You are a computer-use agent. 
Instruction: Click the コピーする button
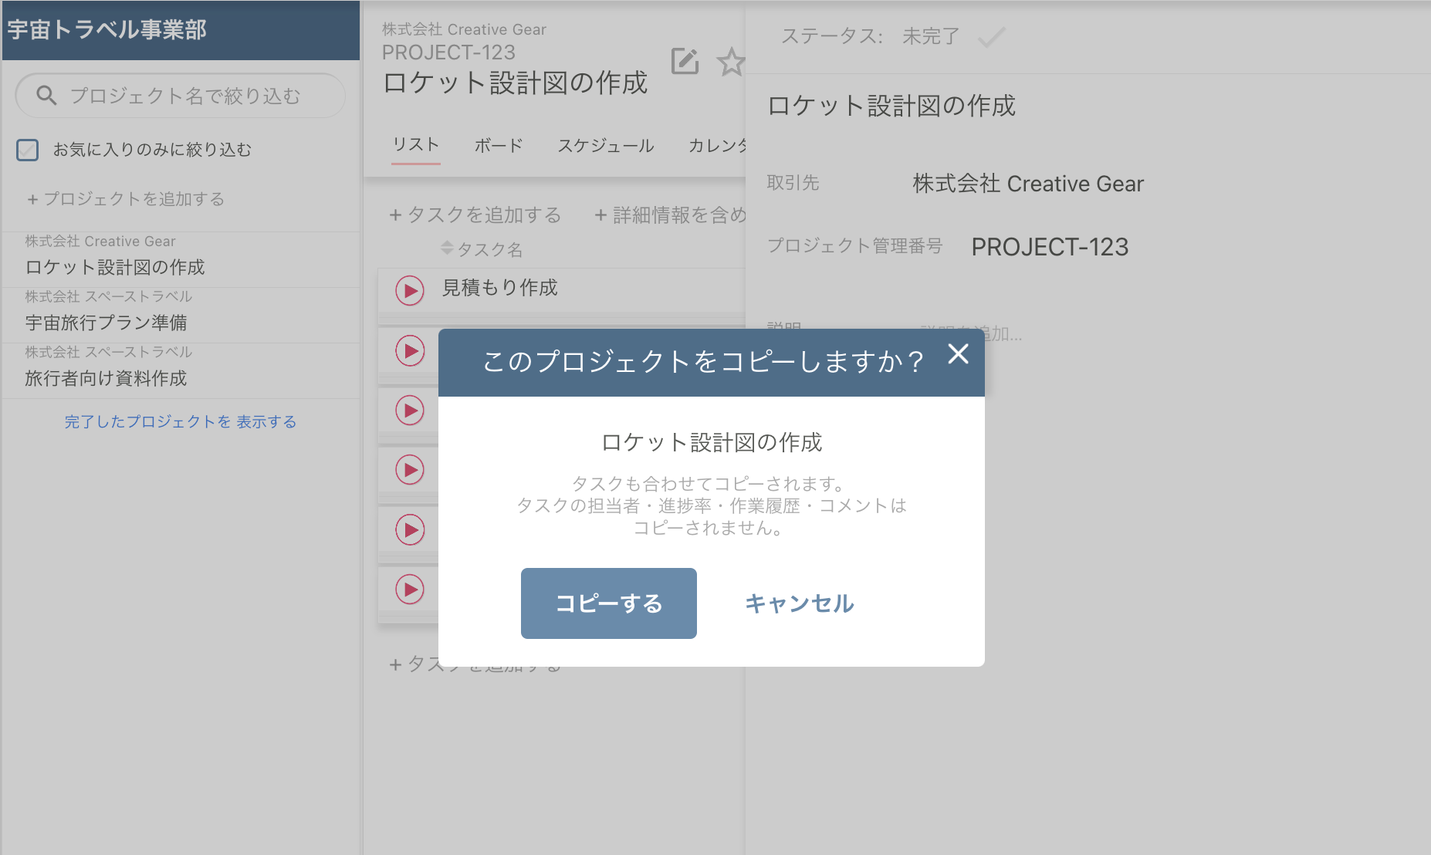pos(608,603)
